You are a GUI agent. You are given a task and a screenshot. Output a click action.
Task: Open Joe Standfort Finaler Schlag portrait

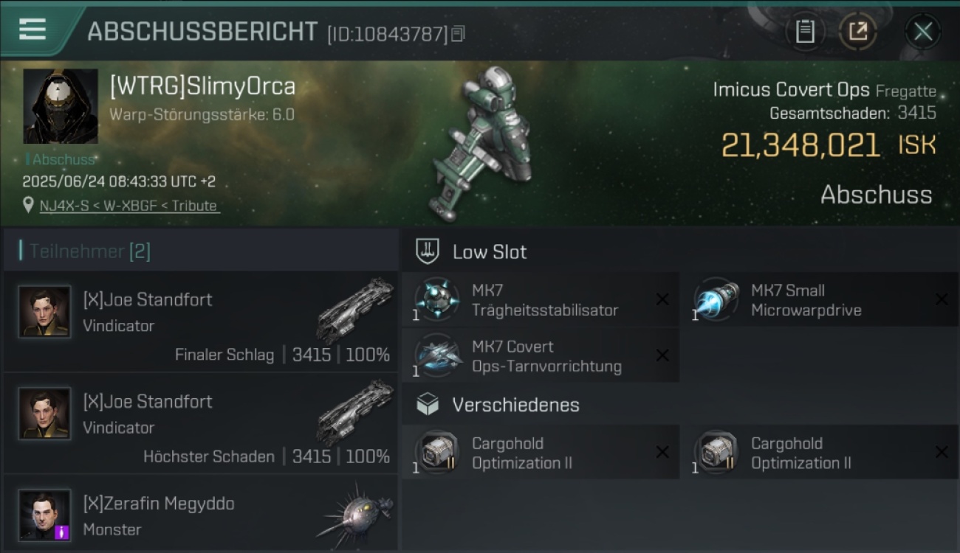coord(44,312)
